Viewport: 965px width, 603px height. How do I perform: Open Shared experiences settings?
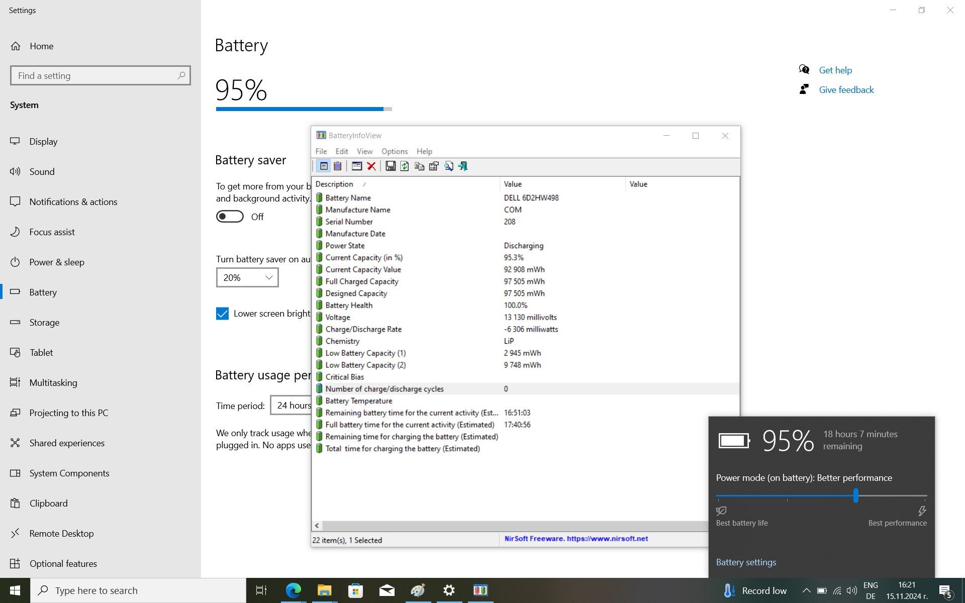pyautogui.click(x=101, y=443)
